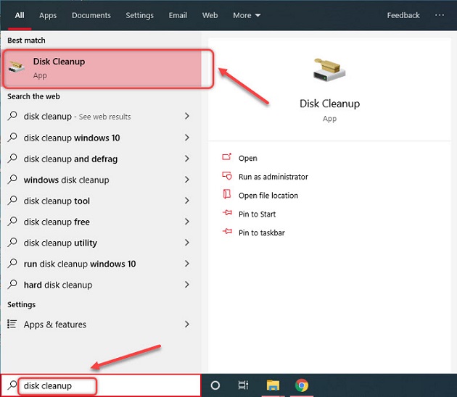Select Pin to Start
Screen dimensions: 457x397
click(x=257, y=214)
